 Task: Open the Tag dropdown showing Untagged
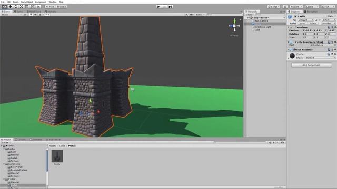tap(305, 20)
